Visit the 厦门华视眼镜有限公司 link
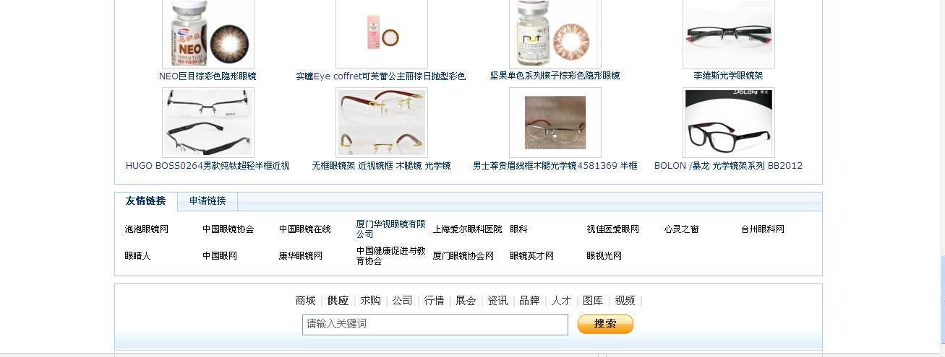Viewport: 945px width, 357px height. click(x=390, y=229)
